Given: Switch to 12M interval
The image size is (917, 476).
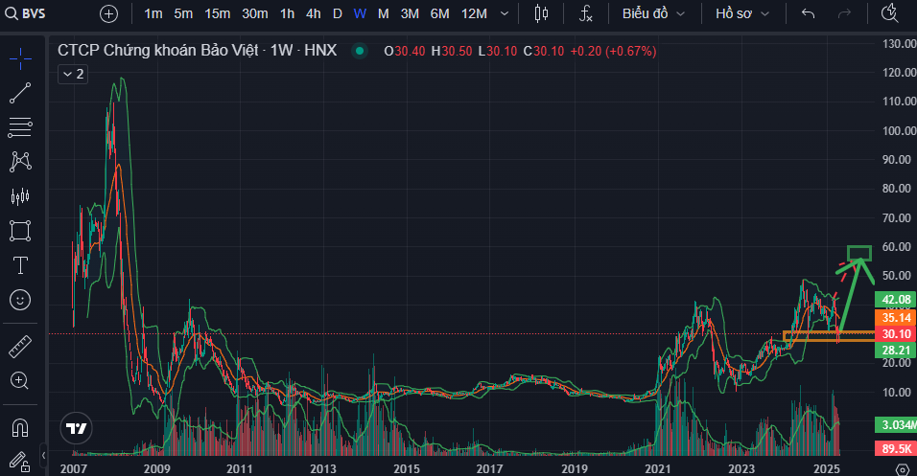Looking at the screenshot, I should (x=474, y=13).
